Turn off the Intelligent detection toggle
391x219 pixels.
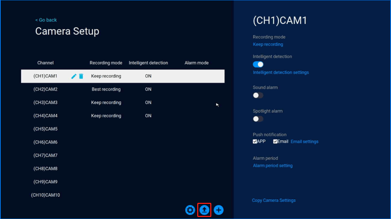(258, 64)
